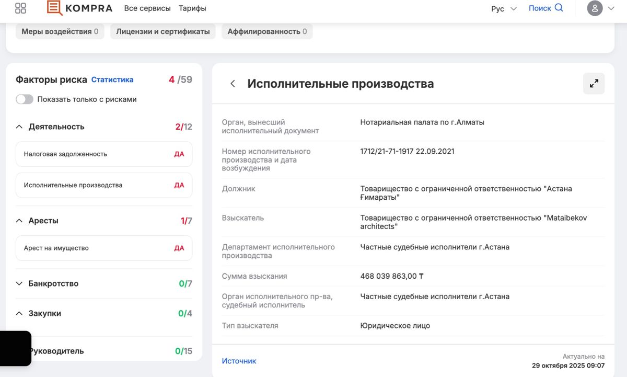The width and height of the screenshot is (627, 377).
Task: Open the user account avatar icon
Action: (595, 8)
